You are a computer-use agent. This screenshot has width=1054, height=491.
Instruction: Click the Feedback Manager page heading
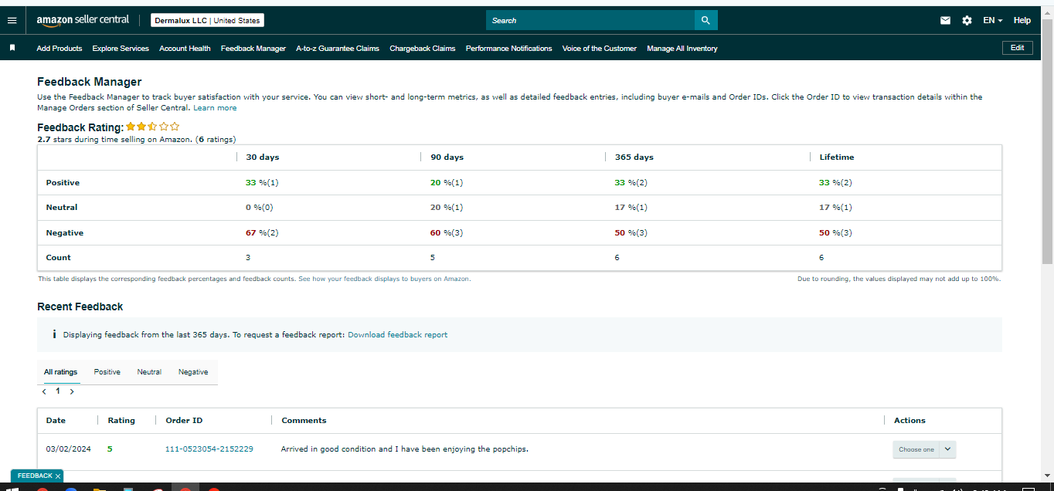90,82
